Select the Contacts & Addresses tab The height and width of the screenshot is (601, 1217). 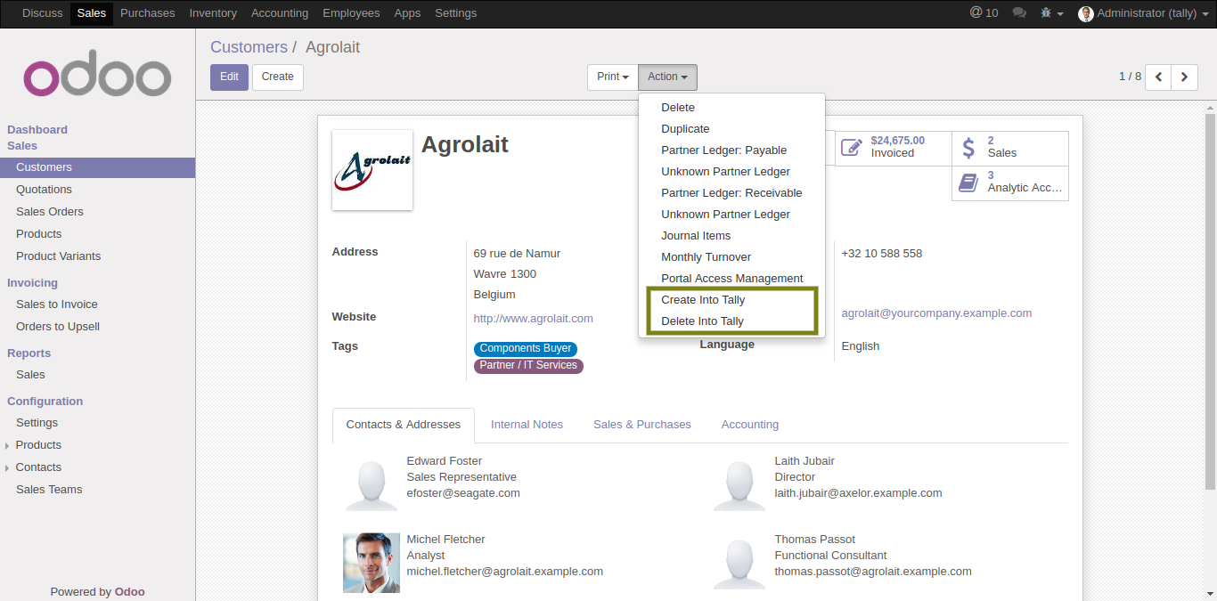pyautogui.click(x=404, y=425)
